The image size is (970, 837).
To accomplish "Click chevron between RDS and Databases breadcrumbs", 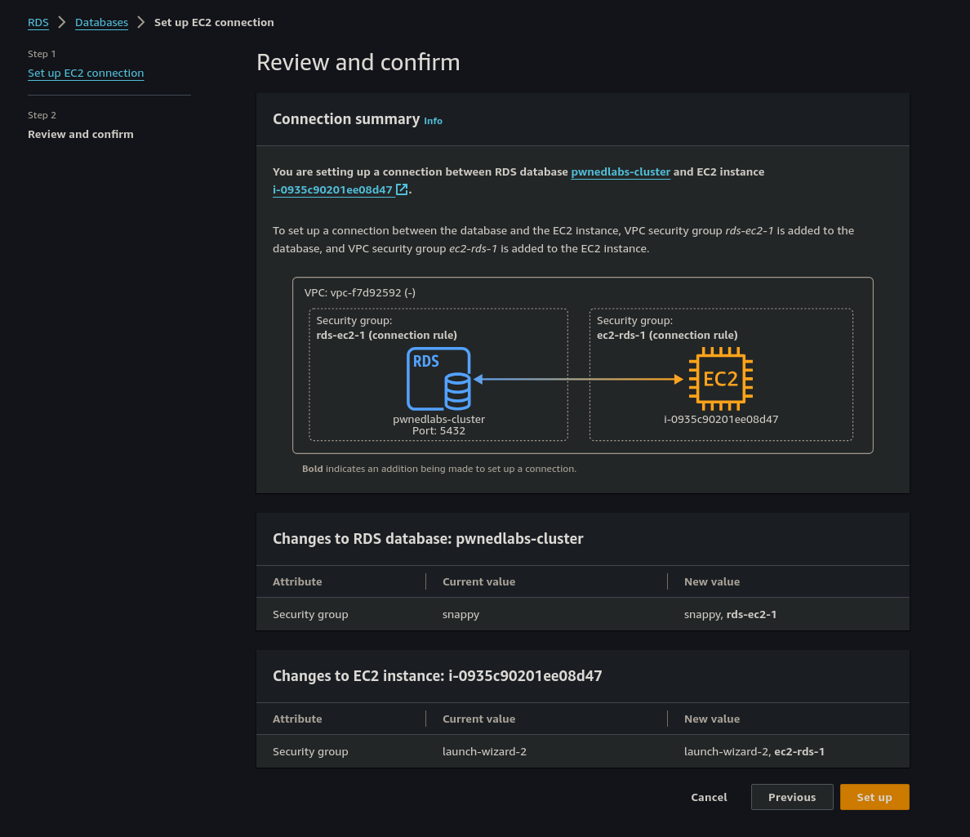I will 62,22.
